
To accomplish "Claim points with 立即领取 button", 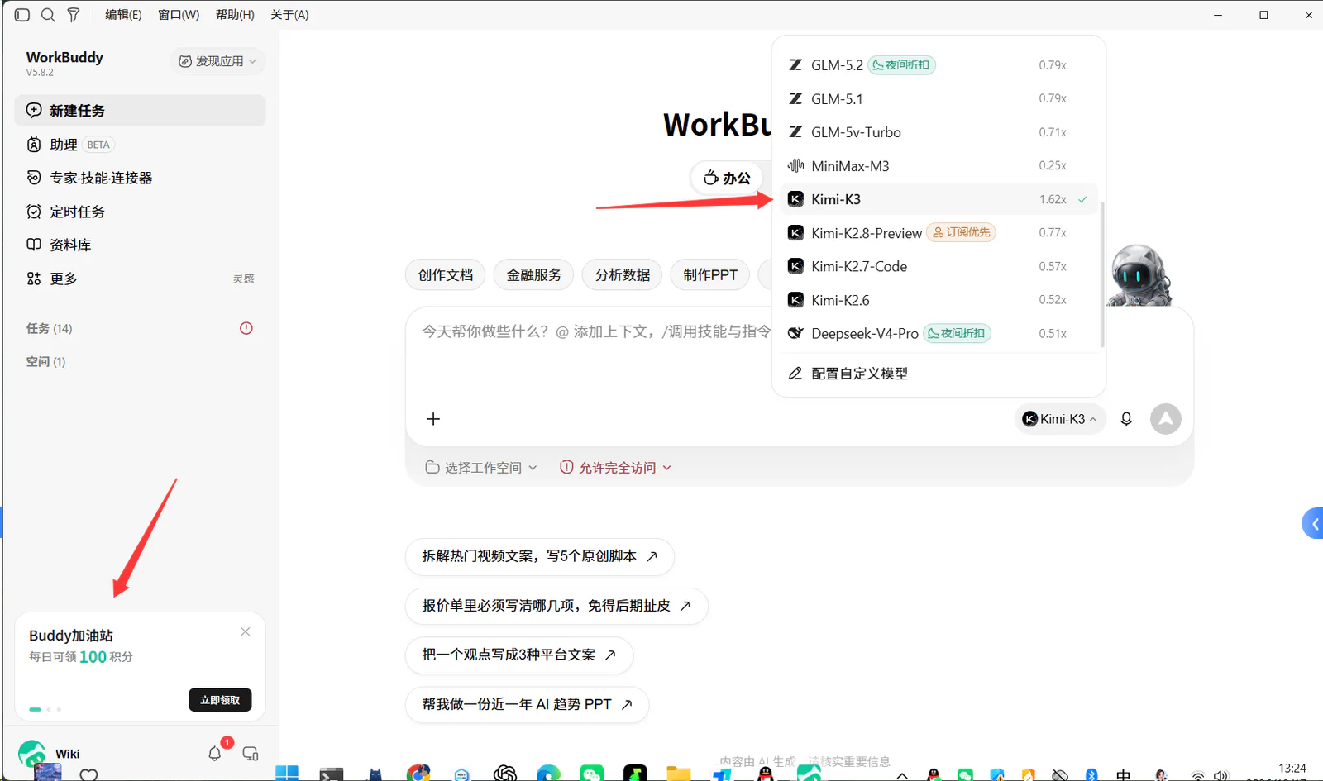I will tap(220, 700).
